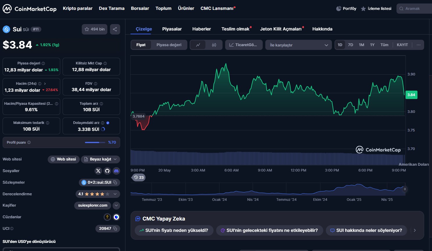
Task: Switch to the Jeton Kilit Açmaları tab
Action: [x=281, y=29]
